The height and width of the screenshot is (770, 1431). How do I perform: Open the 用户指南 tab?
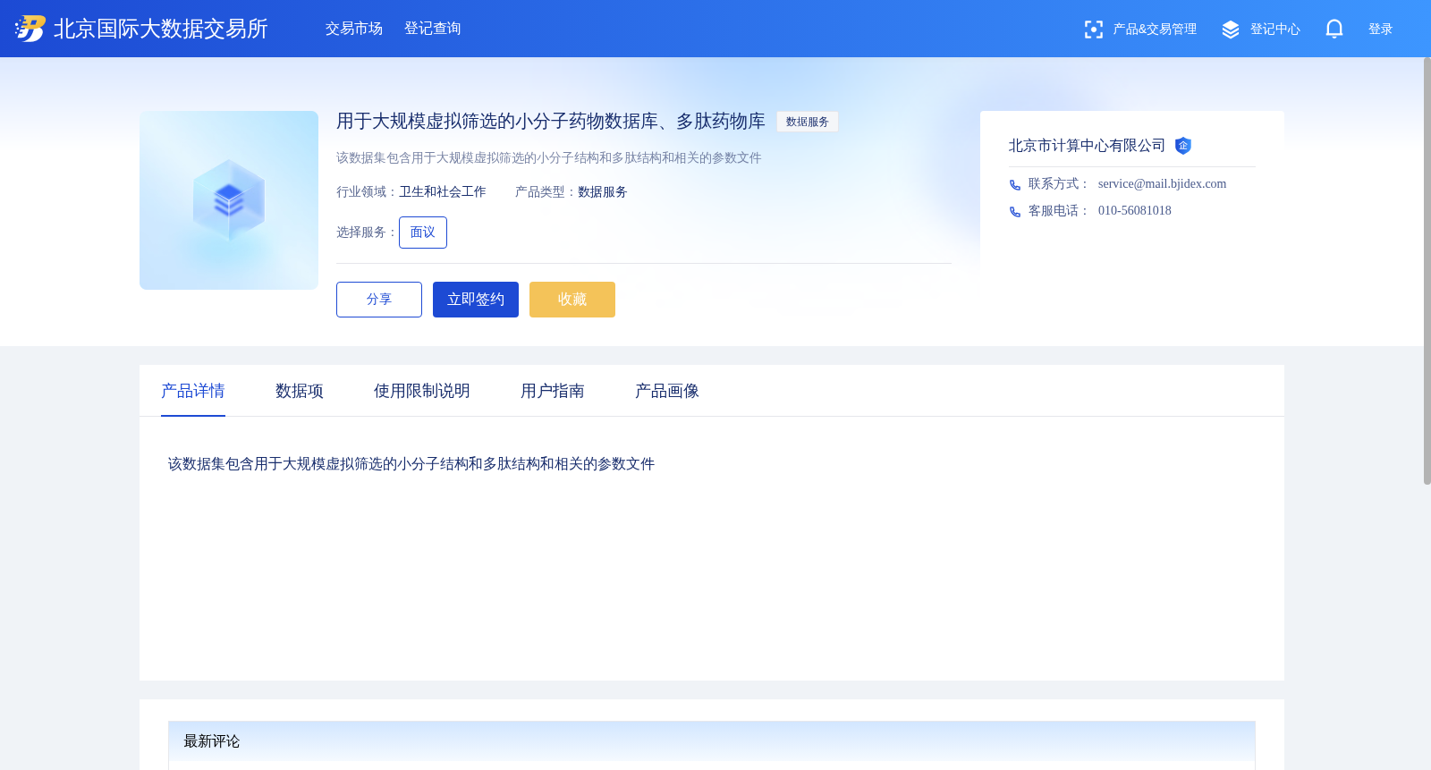(x=553, y=391)
